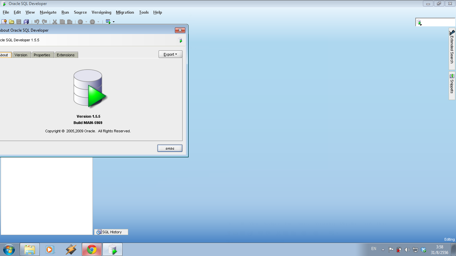456x256 pixels.
Task: Open the Snippets side panel
Action: point(452,85)
